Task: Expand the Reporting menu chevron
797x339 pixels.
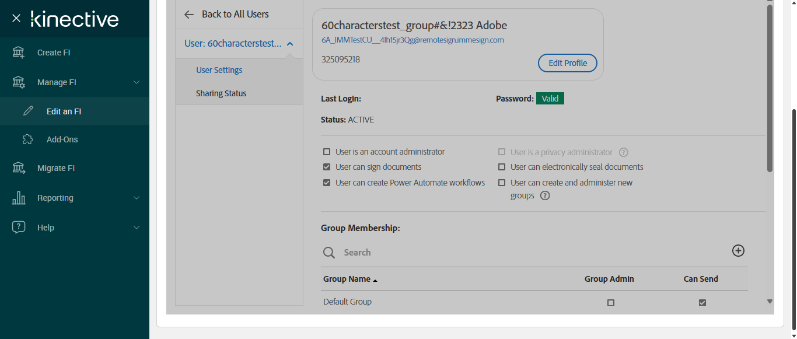Action: (x=137, y=198)
